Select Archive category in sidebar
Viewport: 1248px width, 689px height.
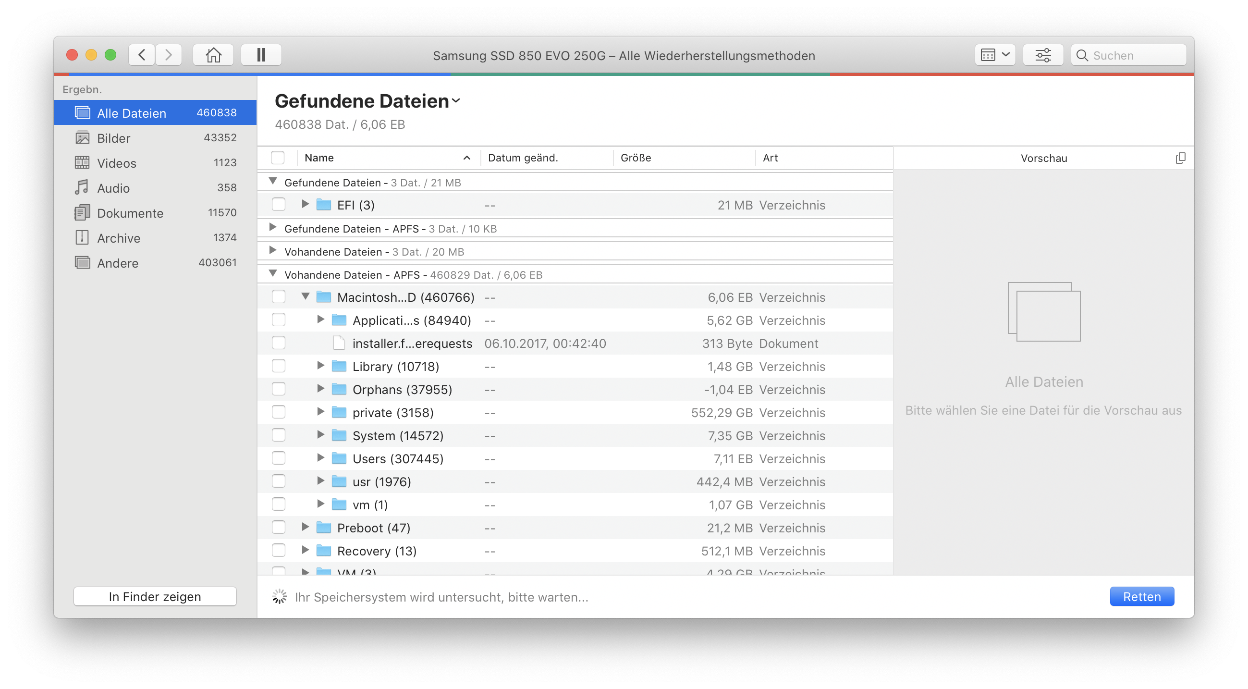(x=155, y=238)
